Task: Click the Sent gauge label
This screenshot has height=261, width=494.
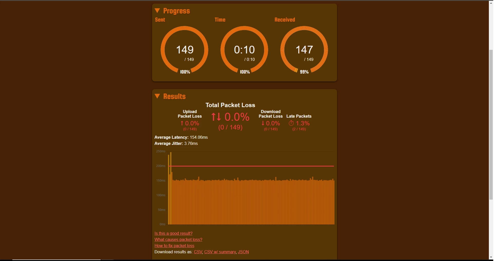Action: click(x=160, y=20)
